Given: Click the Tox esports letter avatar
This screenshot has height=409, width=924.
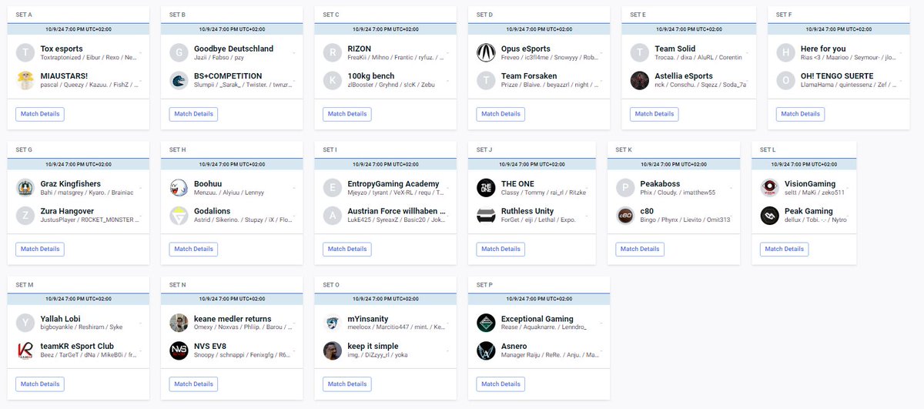Looking at the screenshot, I should point(25,52).
